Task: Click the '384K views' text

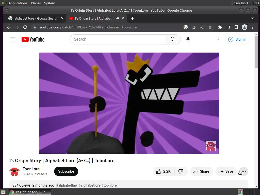Action: (22, 185)
